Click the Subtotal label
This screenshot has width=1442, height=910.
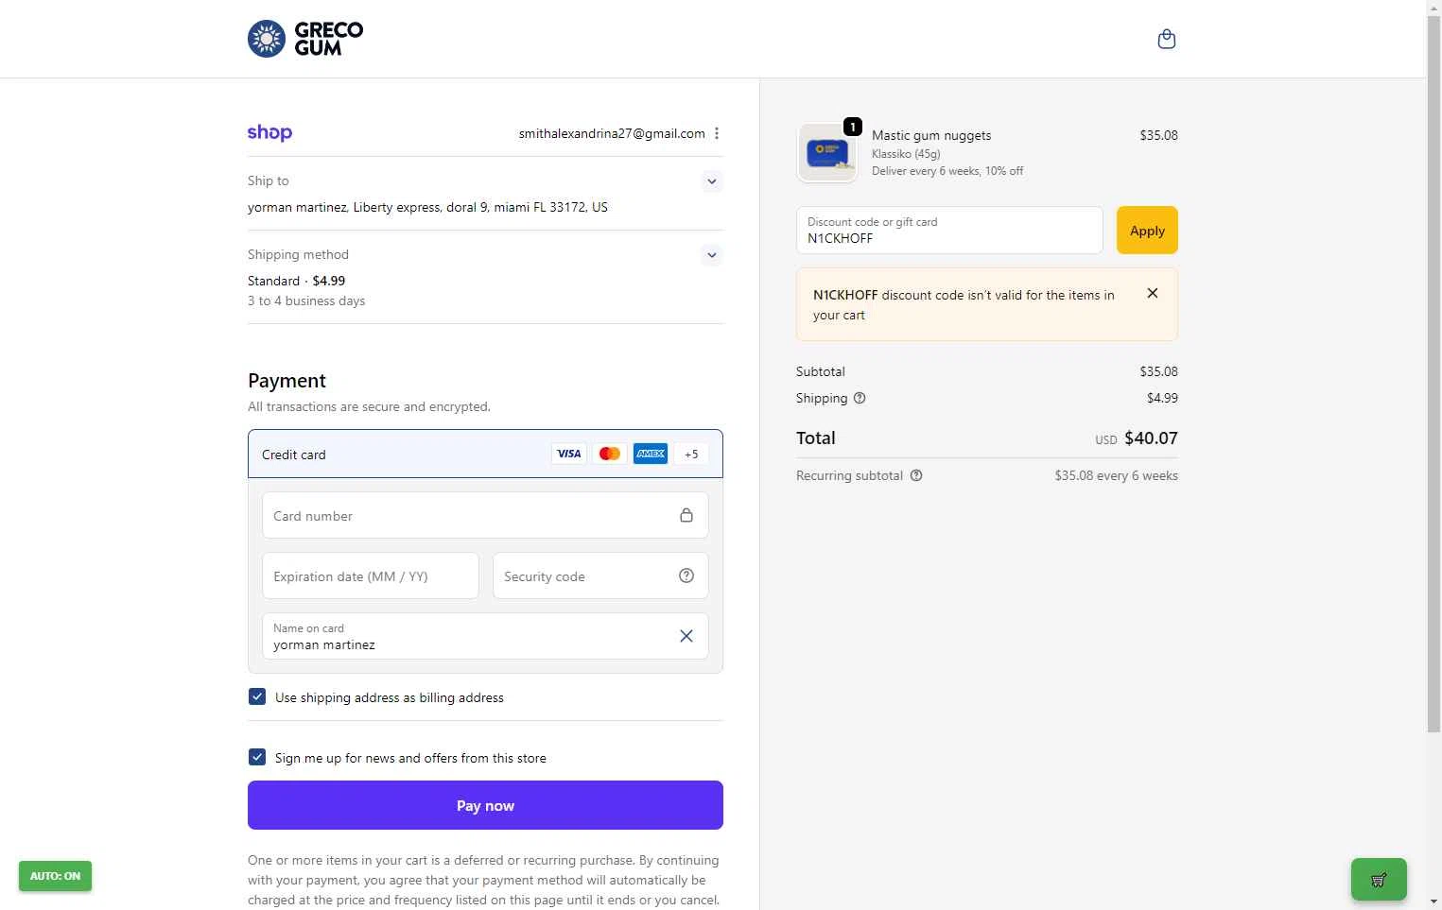(x=821, y=371)
